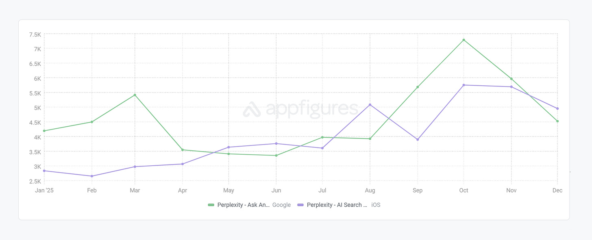This screenshot has width=592, height=240.
Task: Click the green Google legend swatch
Action: [211, 205]
